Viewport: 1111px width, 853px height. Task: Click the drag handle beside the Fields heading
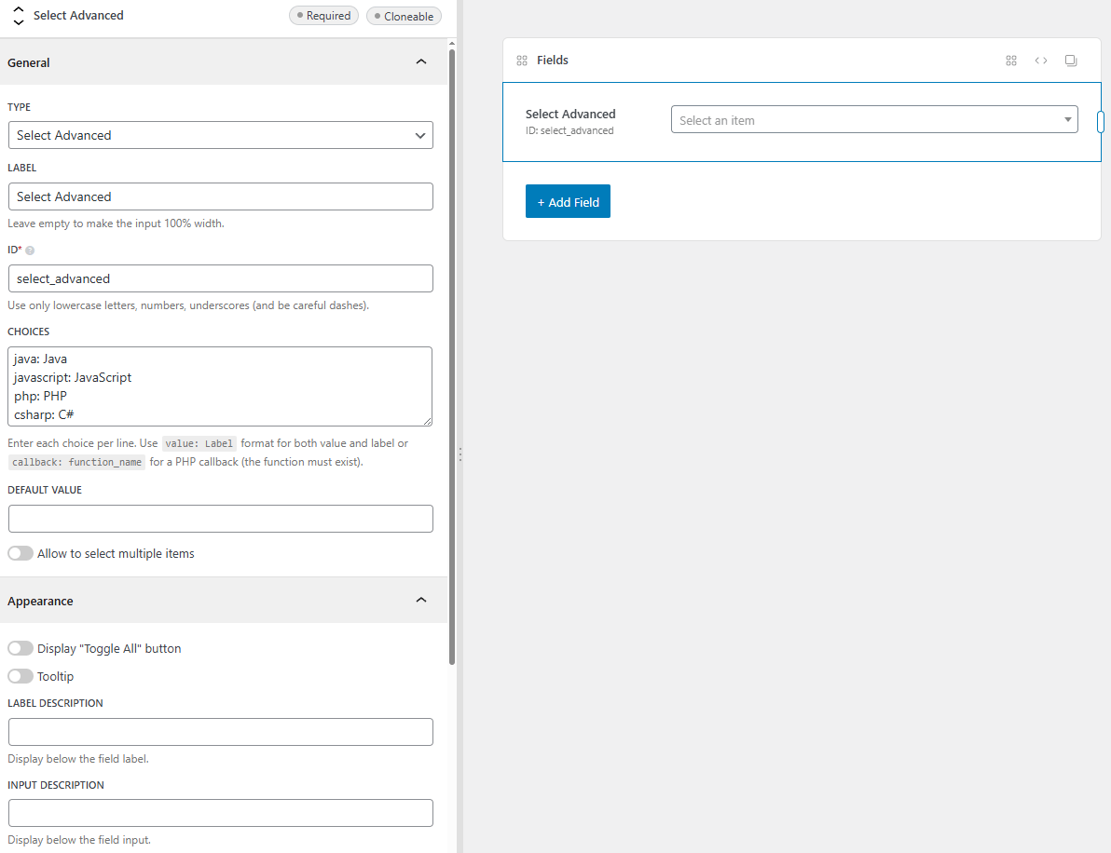(522, 60)
